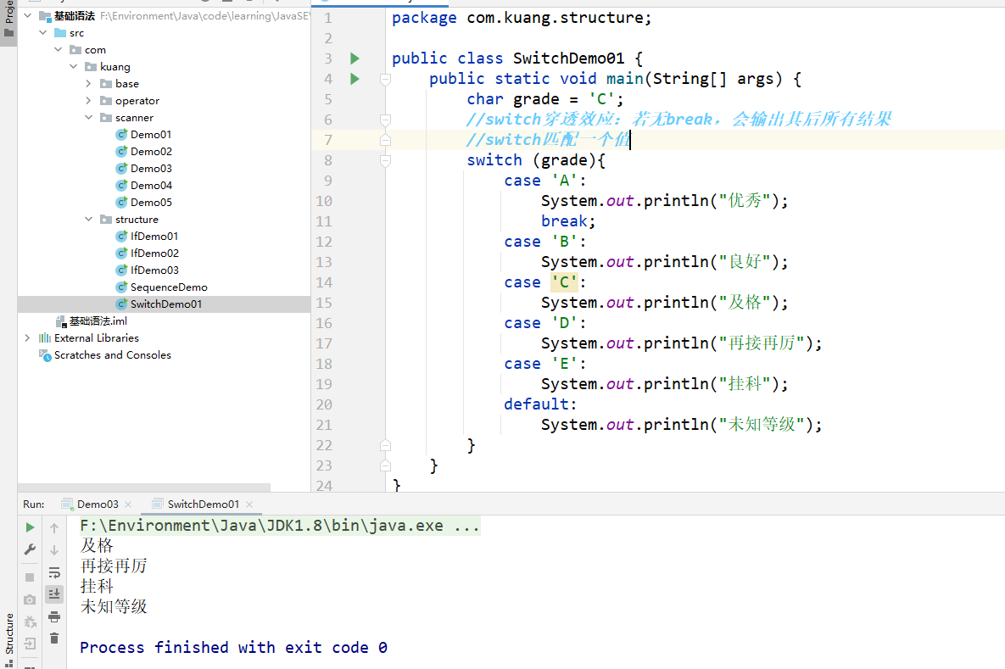
Task: Click the print console output icon
Action: [54, 616]
